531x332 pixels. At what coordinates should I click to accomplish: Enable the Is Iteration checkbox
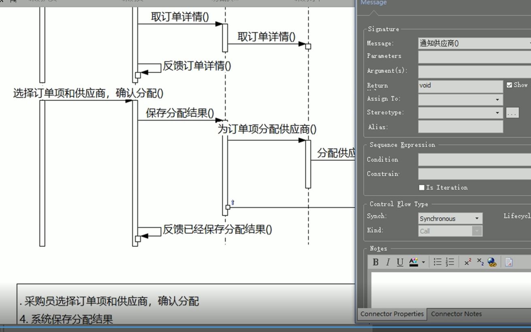422,188
